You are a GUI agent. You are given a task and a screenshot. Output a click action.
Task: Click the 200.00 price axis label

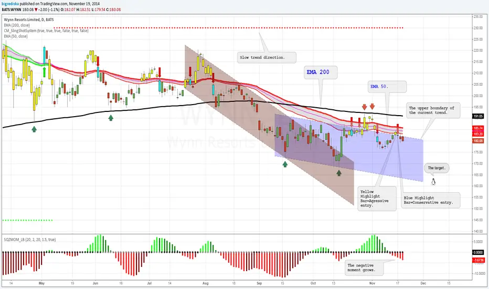coord(478,96)
